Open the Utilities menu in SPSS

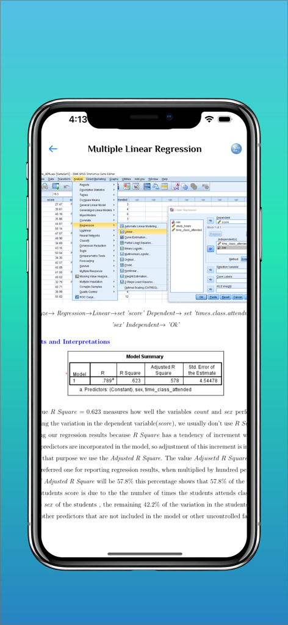tap(127, 179)
